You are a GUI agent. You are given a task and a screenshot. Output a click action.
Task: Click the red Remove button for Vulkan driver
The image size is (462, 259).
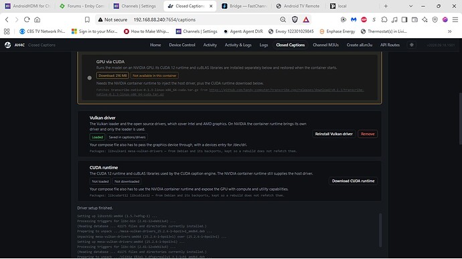coord(368,134)
